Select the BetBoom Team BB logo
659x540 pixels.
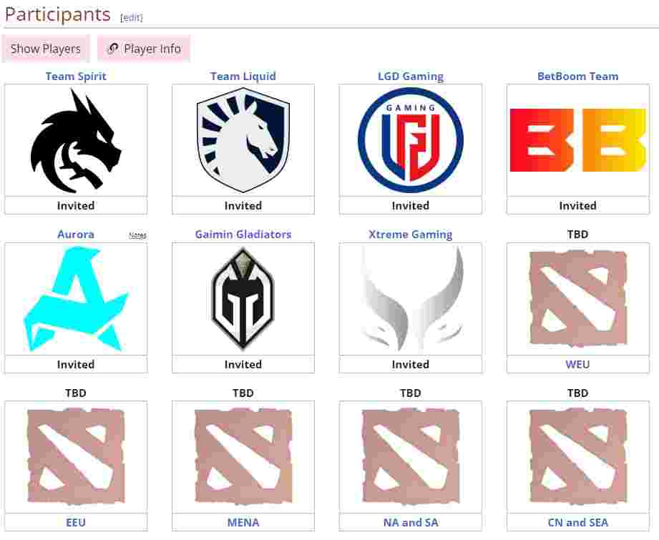(x=578, y=140)
